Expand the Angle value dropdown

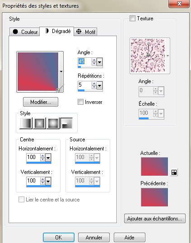point(99,62)
